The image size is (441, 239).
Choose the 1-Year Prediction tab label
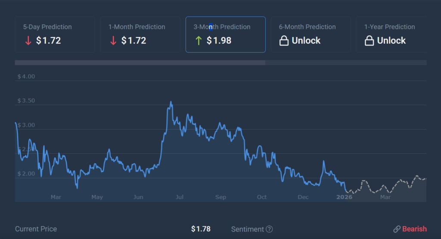click(389, 27)
